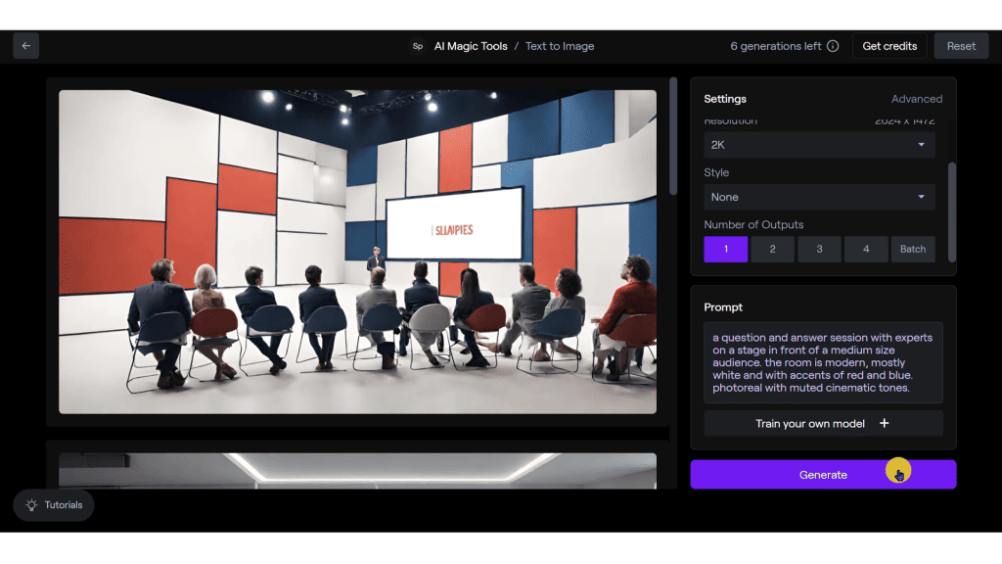
Task: Select 2 as Number of Outputs
Action: 772,249
